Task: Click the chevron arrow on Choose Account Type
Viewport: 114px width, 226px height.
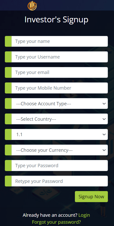Action: (104, 104)
